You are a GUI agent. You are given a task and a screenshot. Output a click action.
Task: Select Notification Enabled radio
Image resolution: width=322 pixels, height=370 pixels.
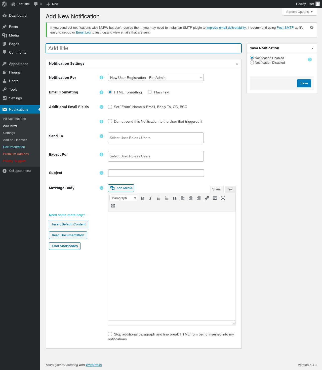point(252,58)
